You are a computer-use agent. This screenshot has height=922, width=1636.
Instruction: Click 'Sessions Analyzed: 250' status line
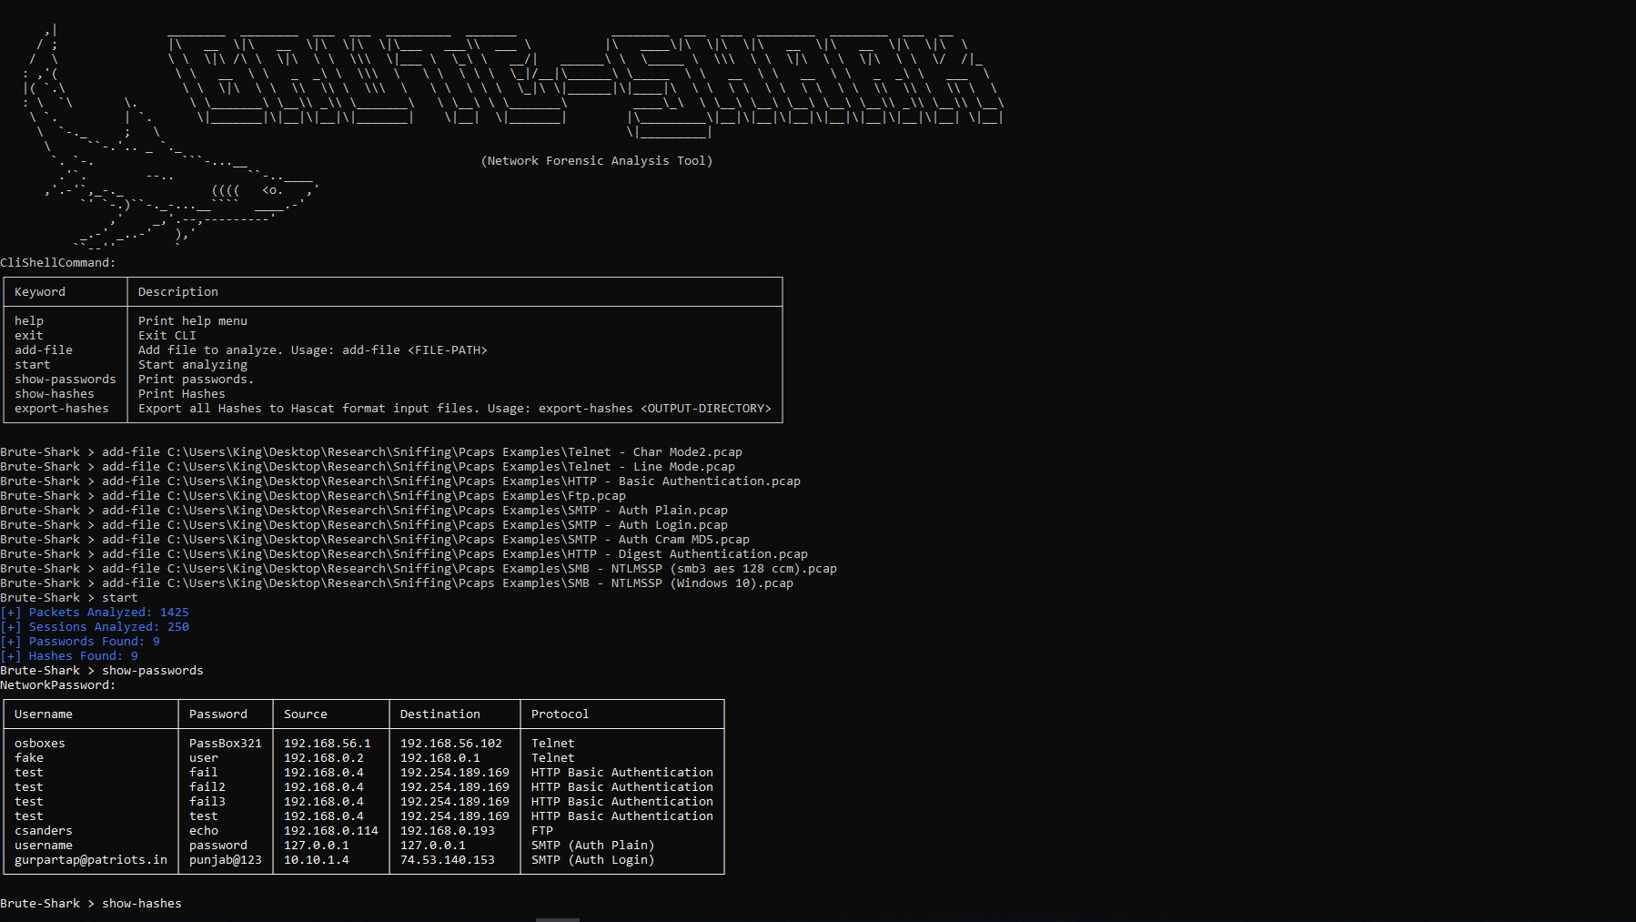pos(95,627)
